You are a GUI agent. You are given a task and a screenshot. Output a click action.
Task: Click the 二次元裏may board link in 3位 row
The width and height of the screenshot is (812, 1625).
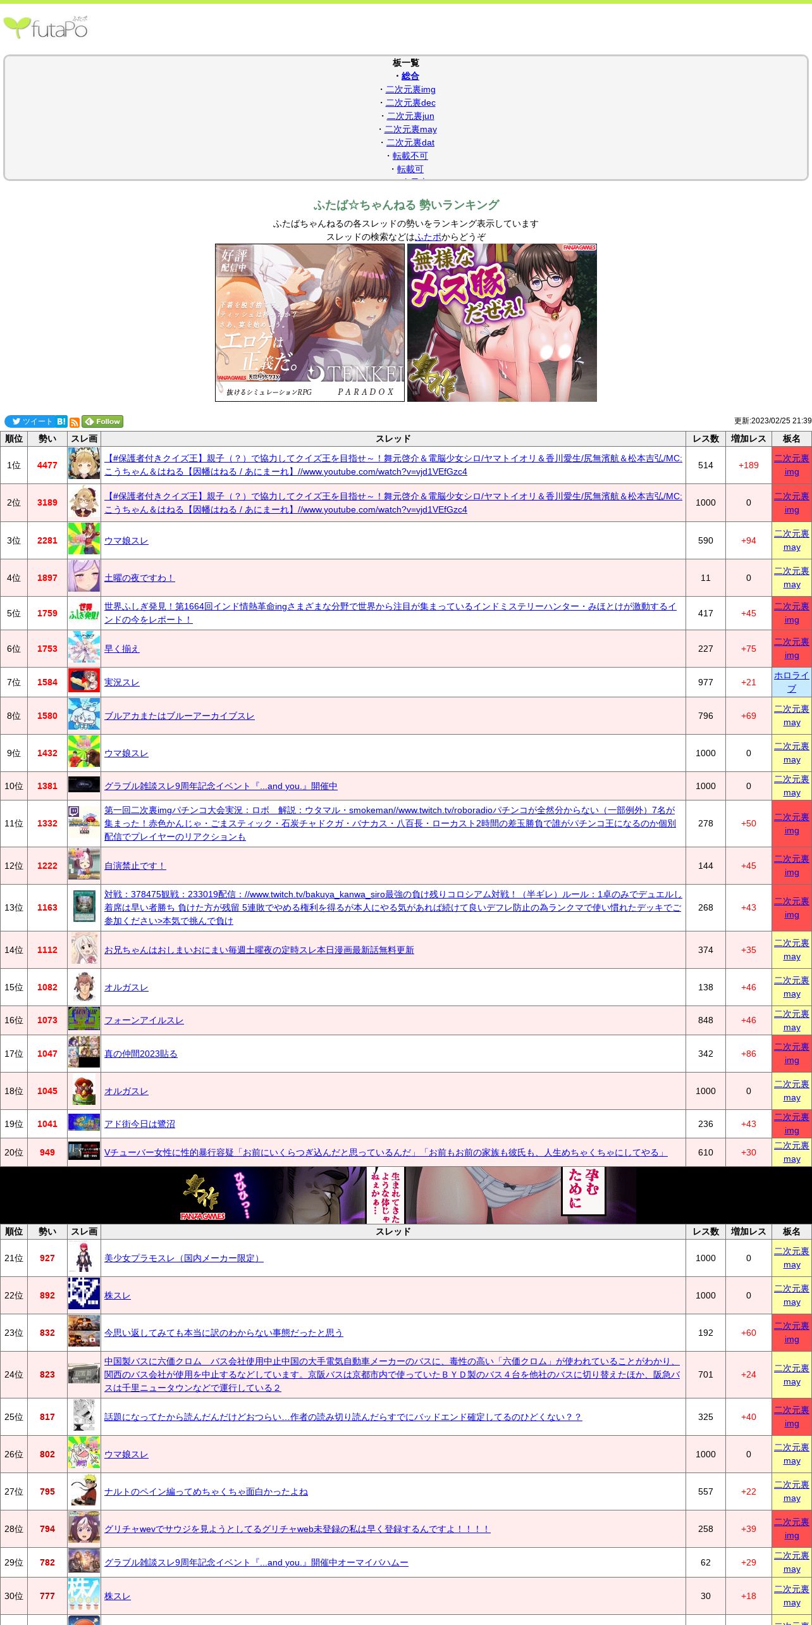pos(792,540)
